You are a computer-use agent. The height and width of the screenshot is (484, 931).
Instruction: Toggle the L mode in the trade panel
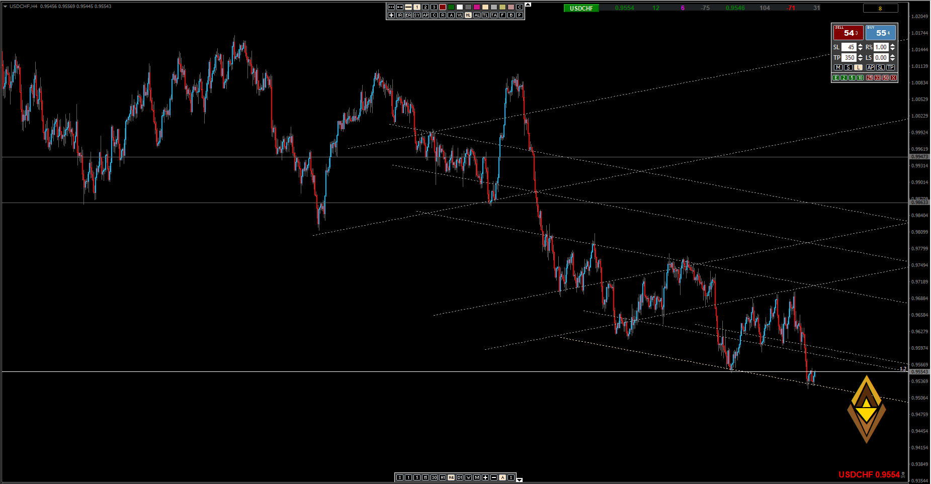858,67
